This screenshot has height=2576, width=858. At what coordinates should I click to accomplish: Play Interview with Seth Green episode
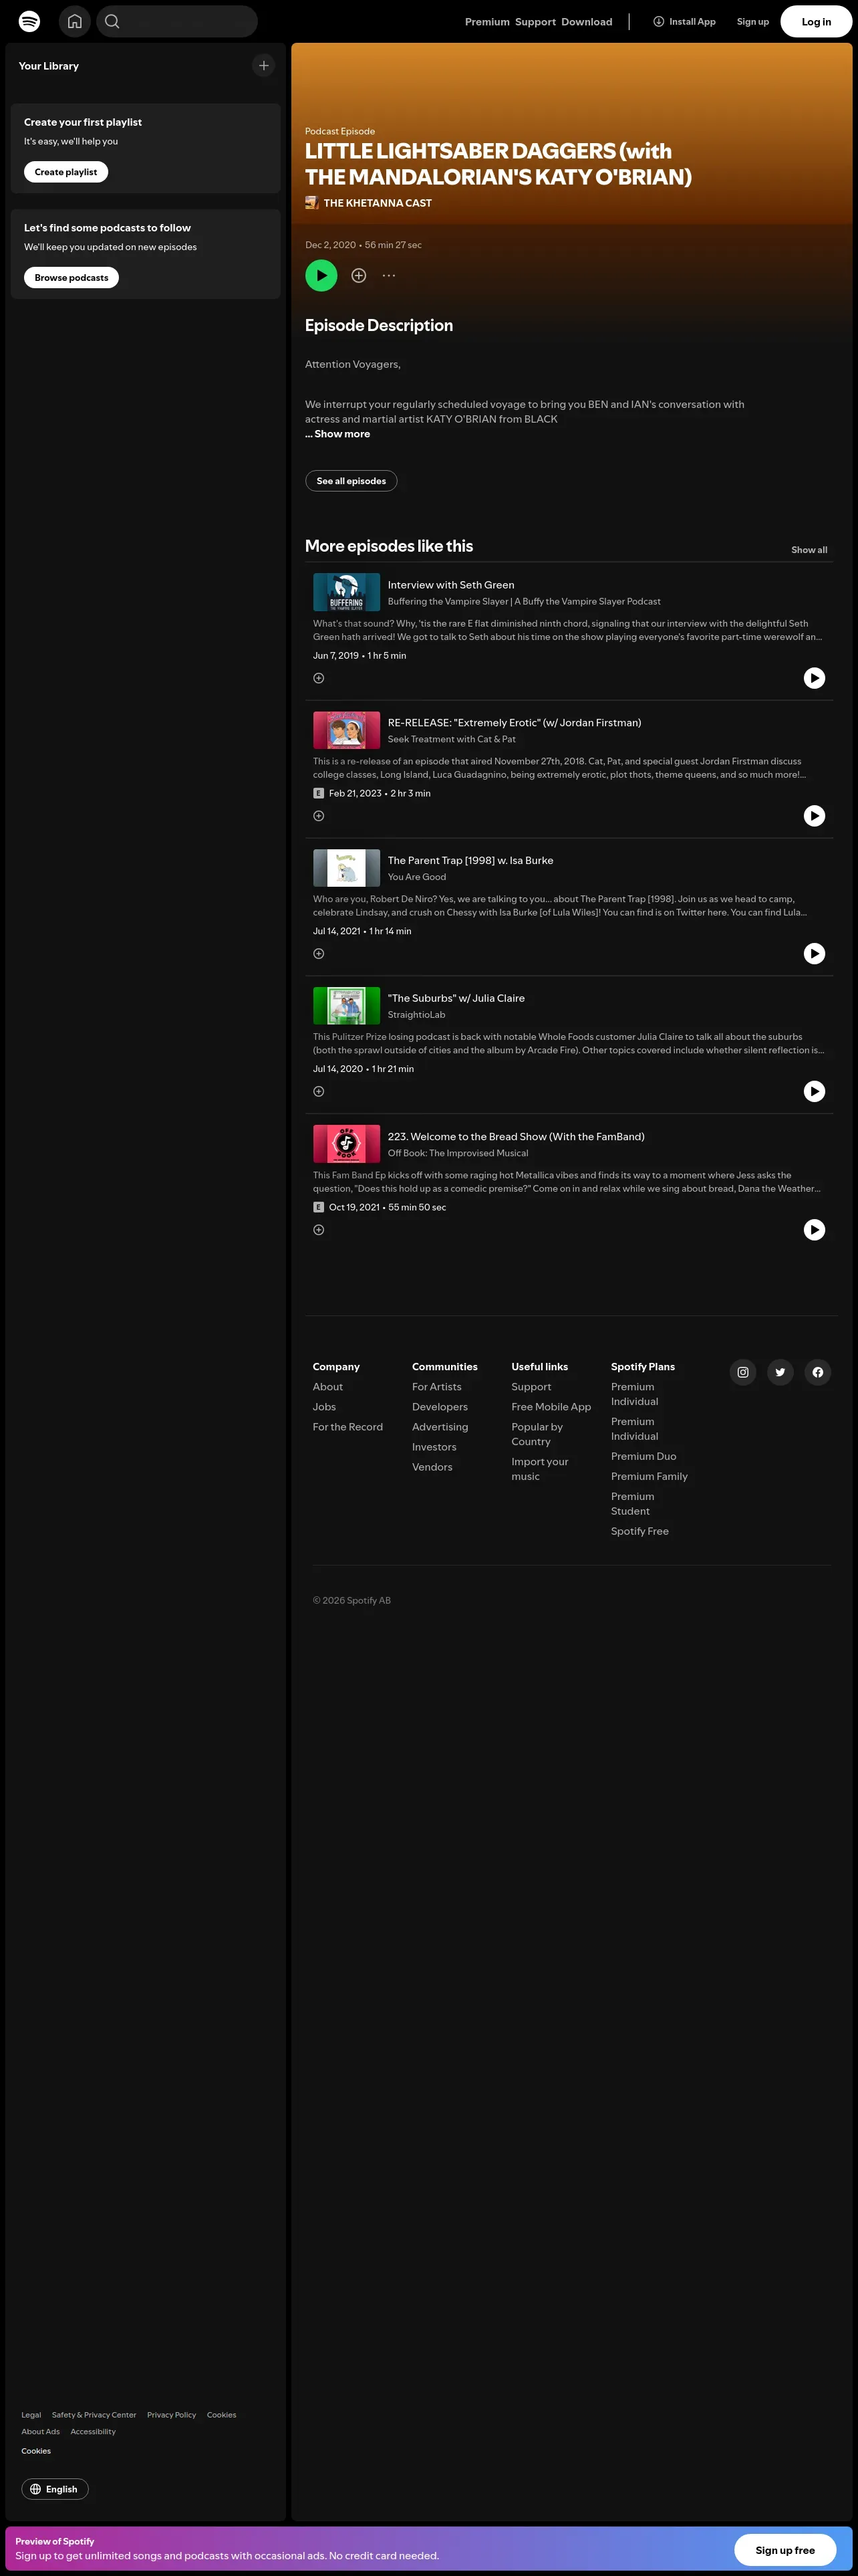[814, 678]
